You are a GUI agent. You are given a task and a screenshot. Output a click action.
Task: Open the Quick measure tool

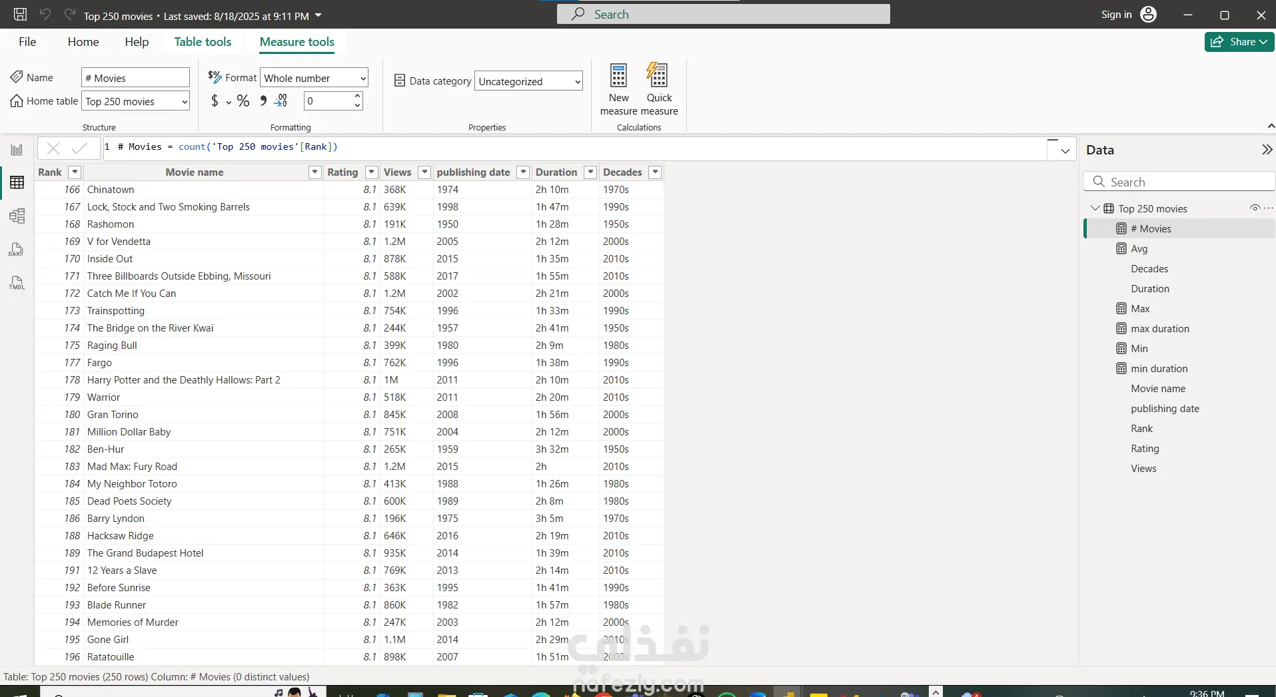659,89
